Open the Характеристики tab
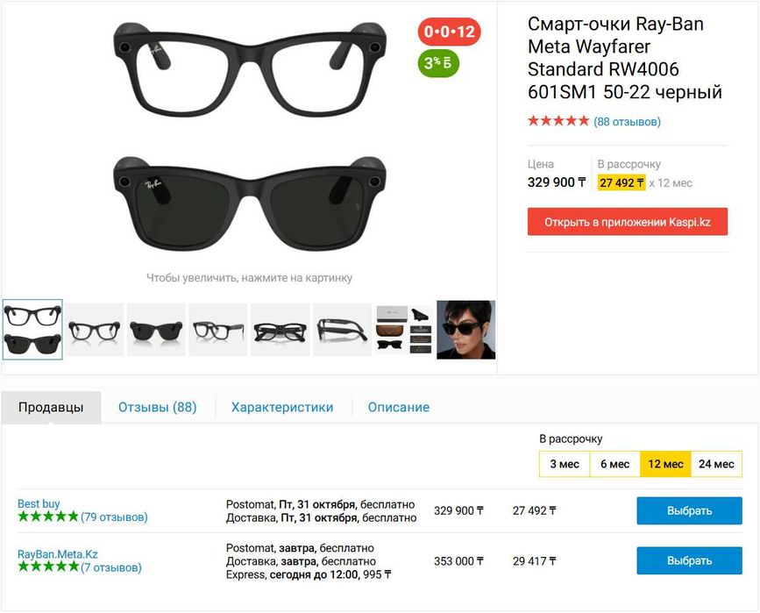Screen dimensions: 760x613 [282, 407]
